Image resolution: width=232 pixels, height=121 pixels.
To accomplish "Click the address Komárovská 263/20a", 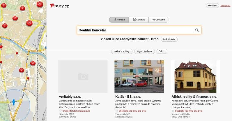I will click(x=181, y=114).
